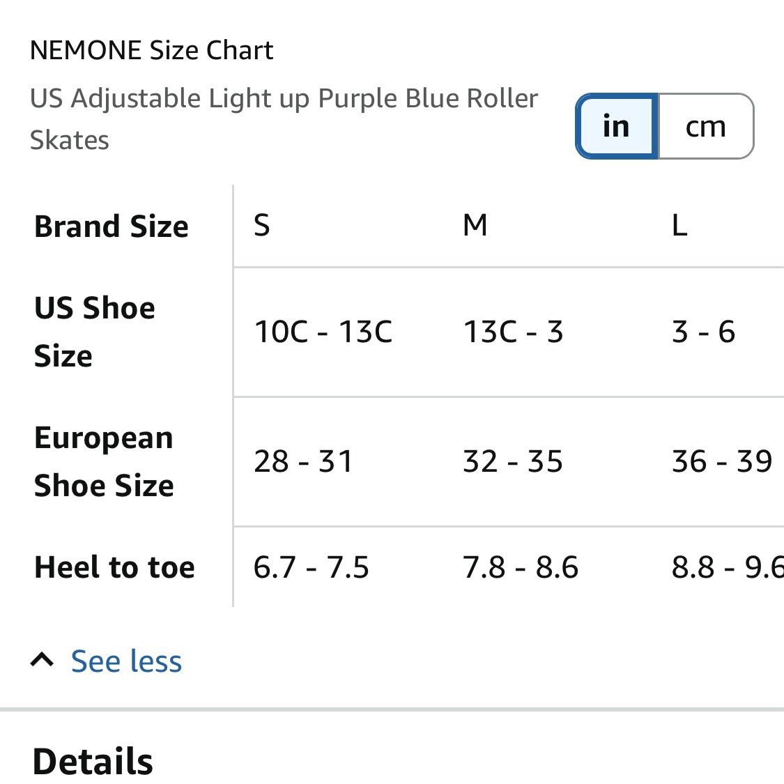
Task: Click the Heel to toe row label
Action: pyautogui.click(x=114, y=567)
